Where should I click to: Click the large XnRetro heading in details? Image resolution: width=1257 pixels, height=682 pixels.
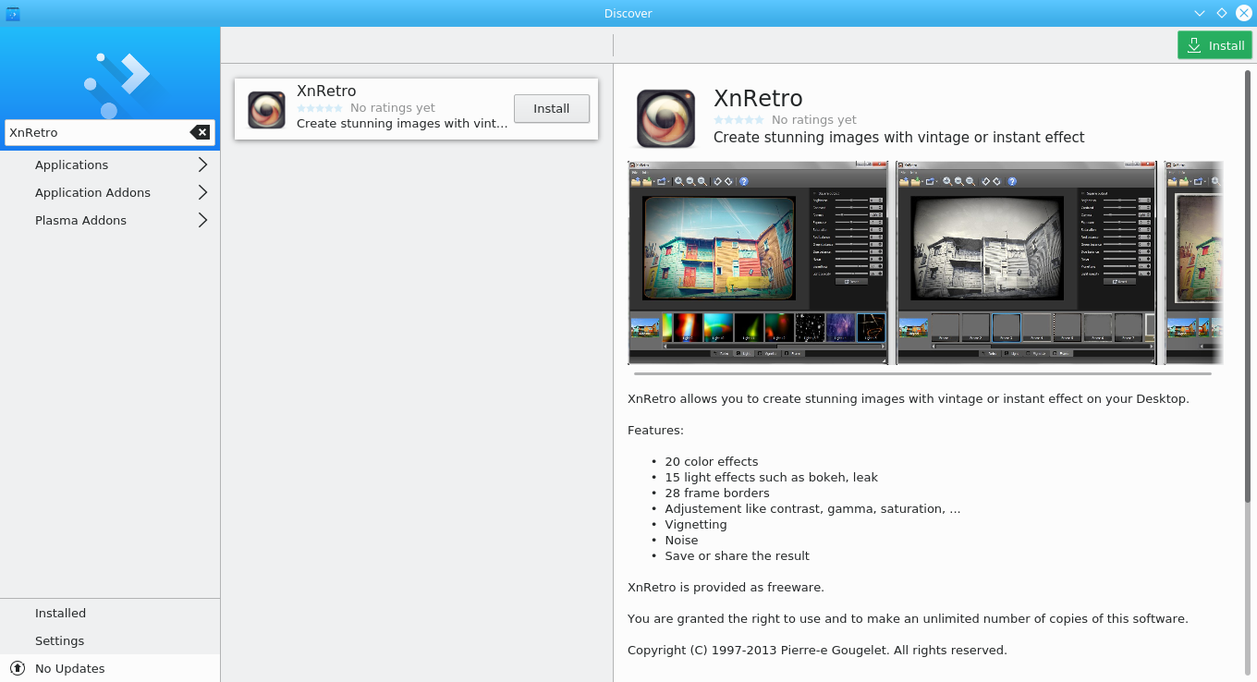758,98
